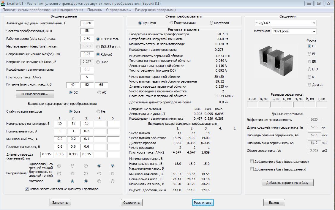335x210 pixels.
Task: Select 'Мостовое' rectification for output 2
Action: coord(72,181)
